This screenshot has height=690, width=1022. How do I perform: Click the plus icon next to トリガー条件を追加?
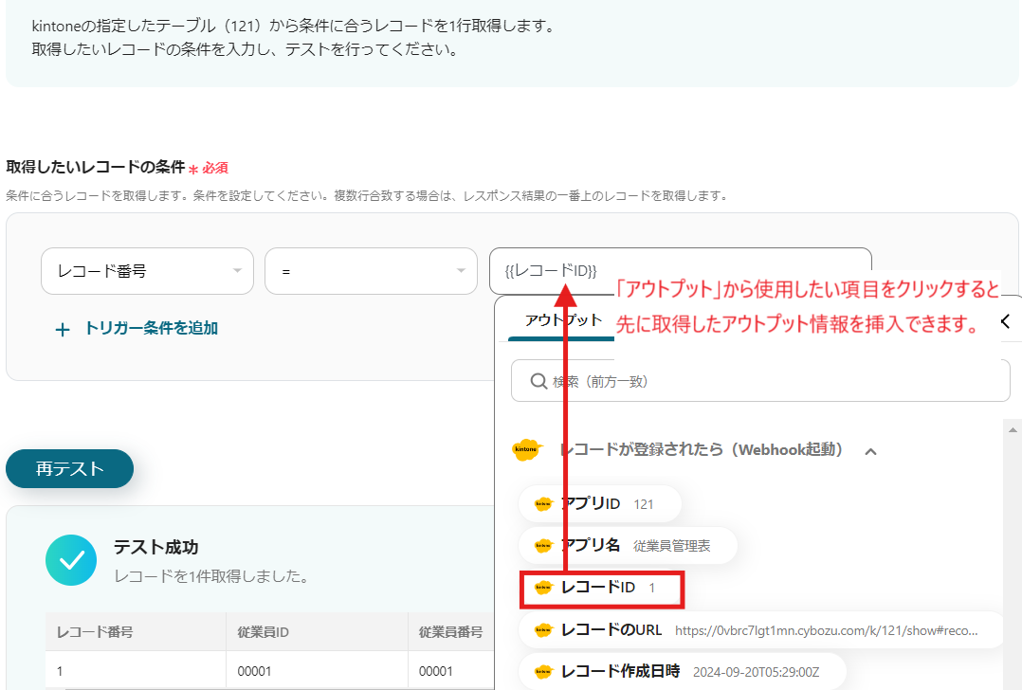click(63, 329)
